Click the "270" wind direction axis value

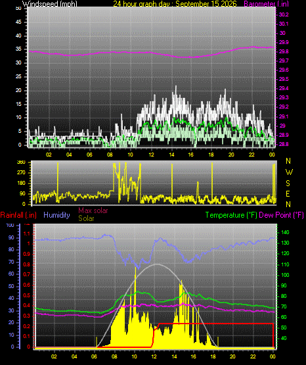click(x=22, y=173)
